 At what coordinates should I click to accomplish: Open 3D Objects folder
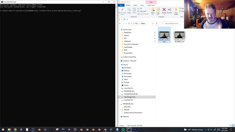pos(127,67)
